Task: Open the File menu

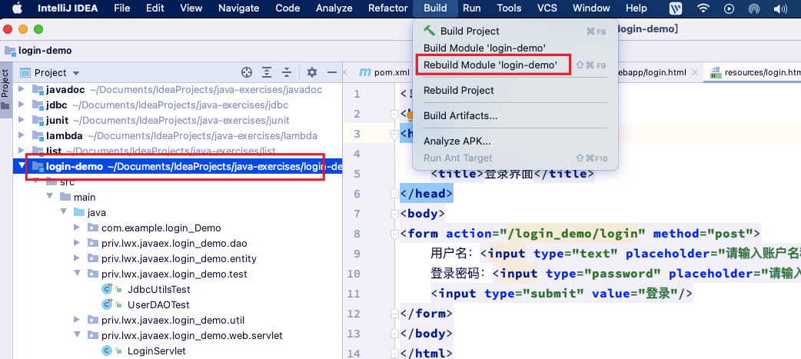Action: click(122, 8)
